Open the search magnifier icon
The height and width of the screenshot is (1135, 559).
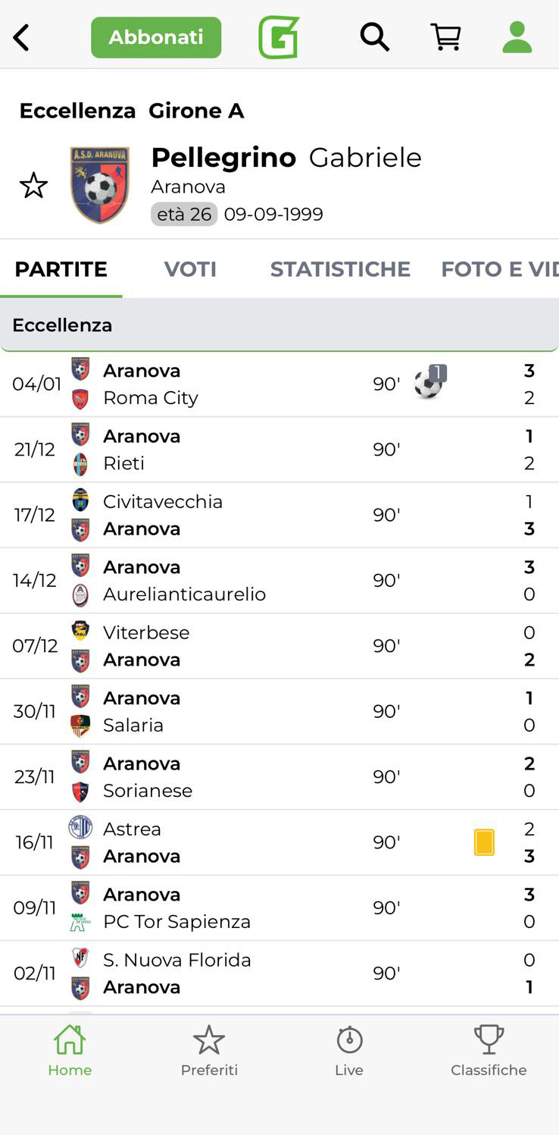374,36
